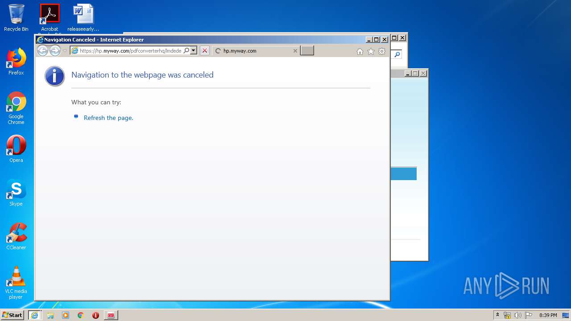Click the IE logo in title bar
This screenshot has width=571, height=321.
click(40, 40)
